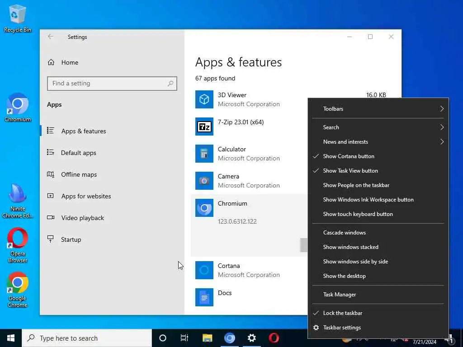The width and height of the screenshot is (463, 347).
Task: Click the Settings gear on taskbar
Action: point(251,338)
